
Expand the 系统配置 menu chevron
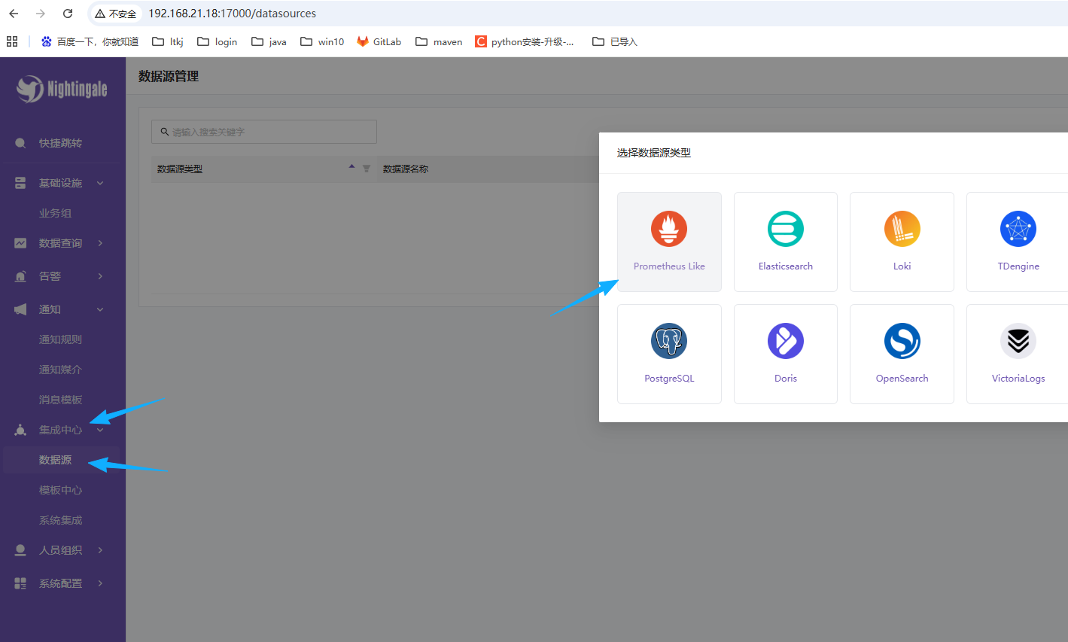pos(100,583)
